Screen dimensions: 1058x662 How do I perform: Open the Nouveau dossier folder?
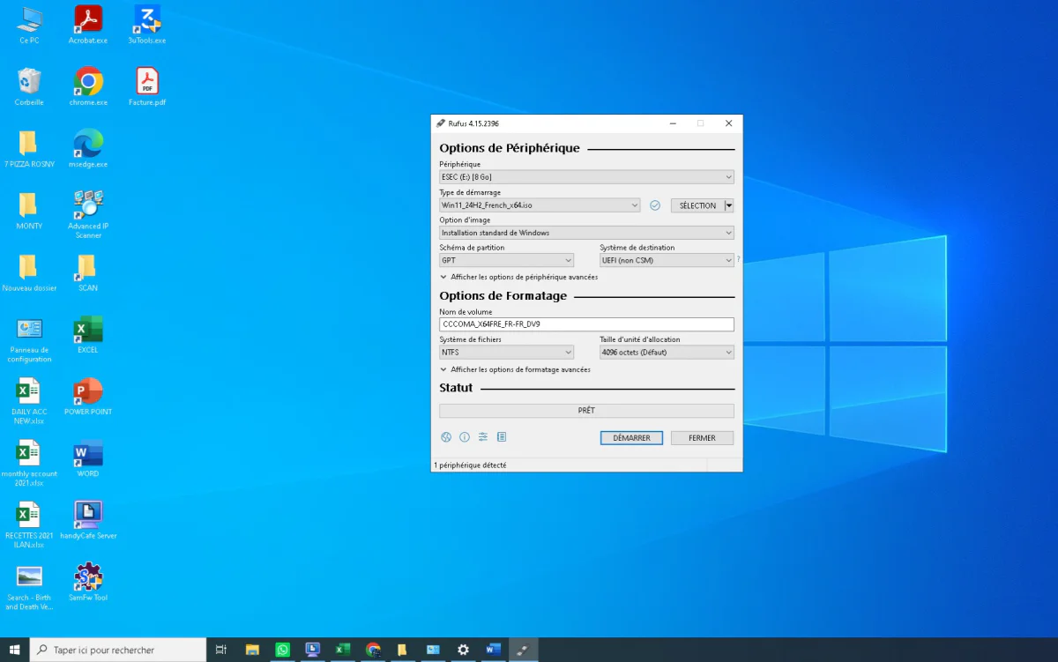[x=29, y=272]
